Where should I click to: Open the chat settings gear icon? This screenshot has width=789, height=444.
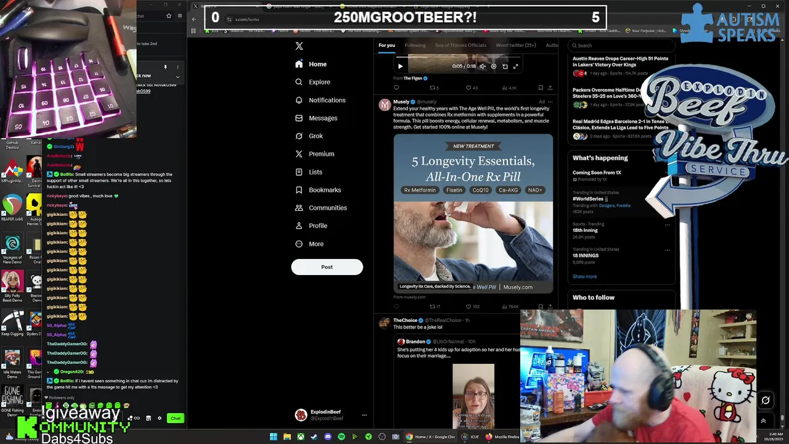click(160, 418)
